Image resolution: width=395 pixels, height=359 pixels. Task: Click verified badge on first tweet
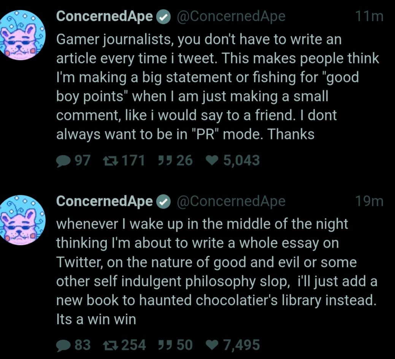point(164,17)
